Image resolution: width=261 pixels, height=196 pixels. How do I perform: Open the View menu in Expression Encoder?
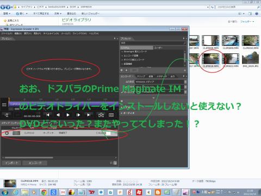coord(28,34)
